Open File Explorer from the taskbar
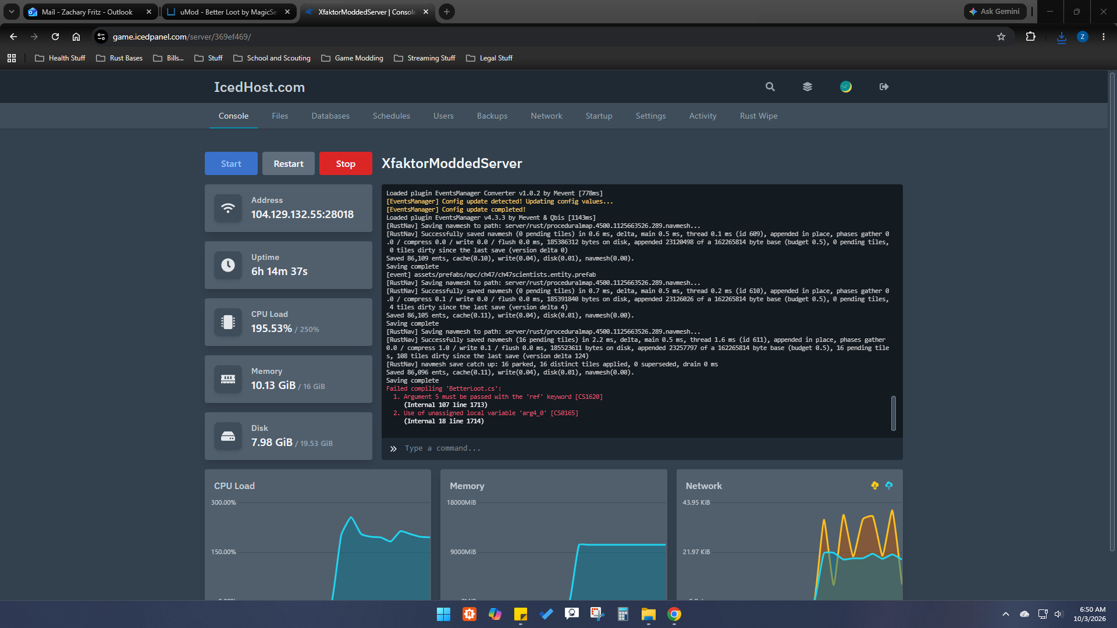The height and width of the screenshot is (628, 1117). click(649, 614)
